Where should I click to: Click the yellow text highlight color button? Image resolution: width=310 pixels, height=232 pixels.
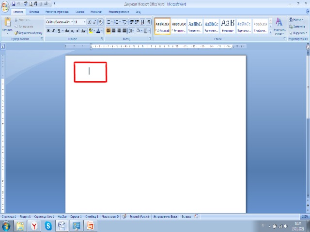[x=91, y=30]
